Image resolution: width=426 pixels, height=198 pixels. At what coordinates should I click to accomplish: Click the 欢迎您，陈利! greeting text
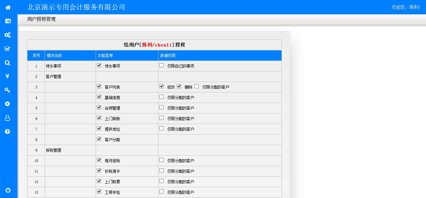pos(406,7)
